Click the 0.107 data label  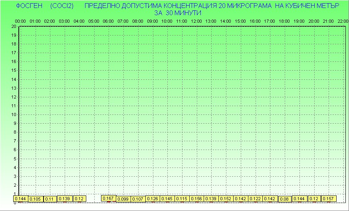pyautogui.click(x=138, y=199)
